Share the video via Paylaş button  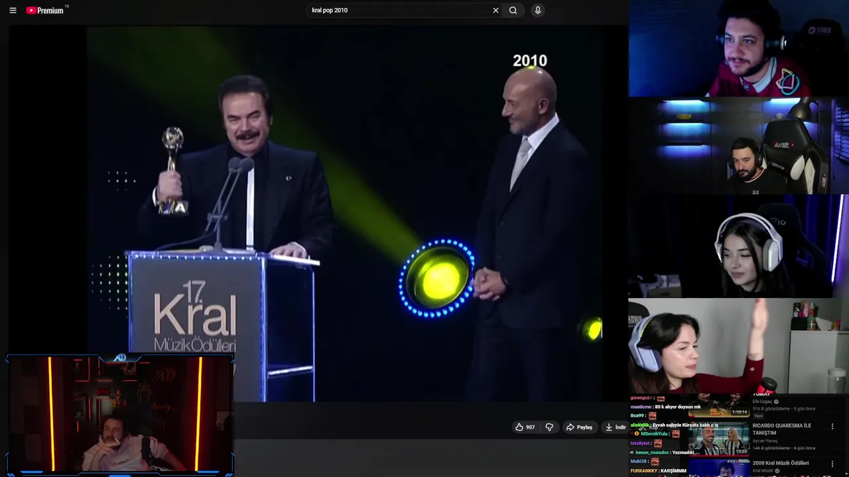(579, 427)
